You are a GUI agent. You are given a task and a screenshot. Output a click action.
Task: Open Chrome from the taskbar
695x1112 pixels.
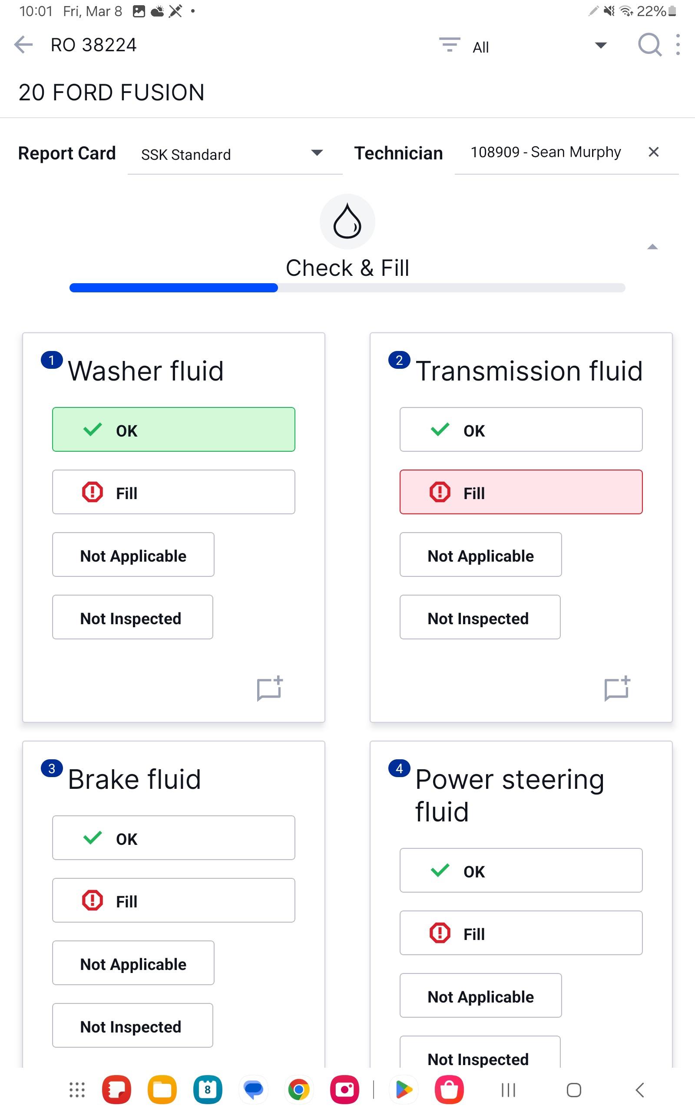tap(299, 1089)
